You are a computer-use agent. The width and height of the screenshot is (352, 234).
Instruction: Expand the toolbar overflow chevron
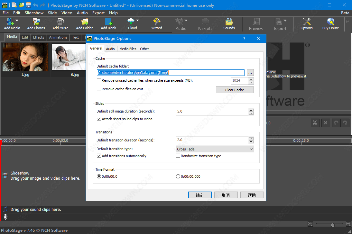347,22
